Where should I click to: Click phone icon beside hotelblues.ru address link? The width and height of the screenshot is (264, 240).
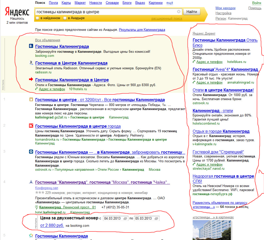click(x=194, y=62)
